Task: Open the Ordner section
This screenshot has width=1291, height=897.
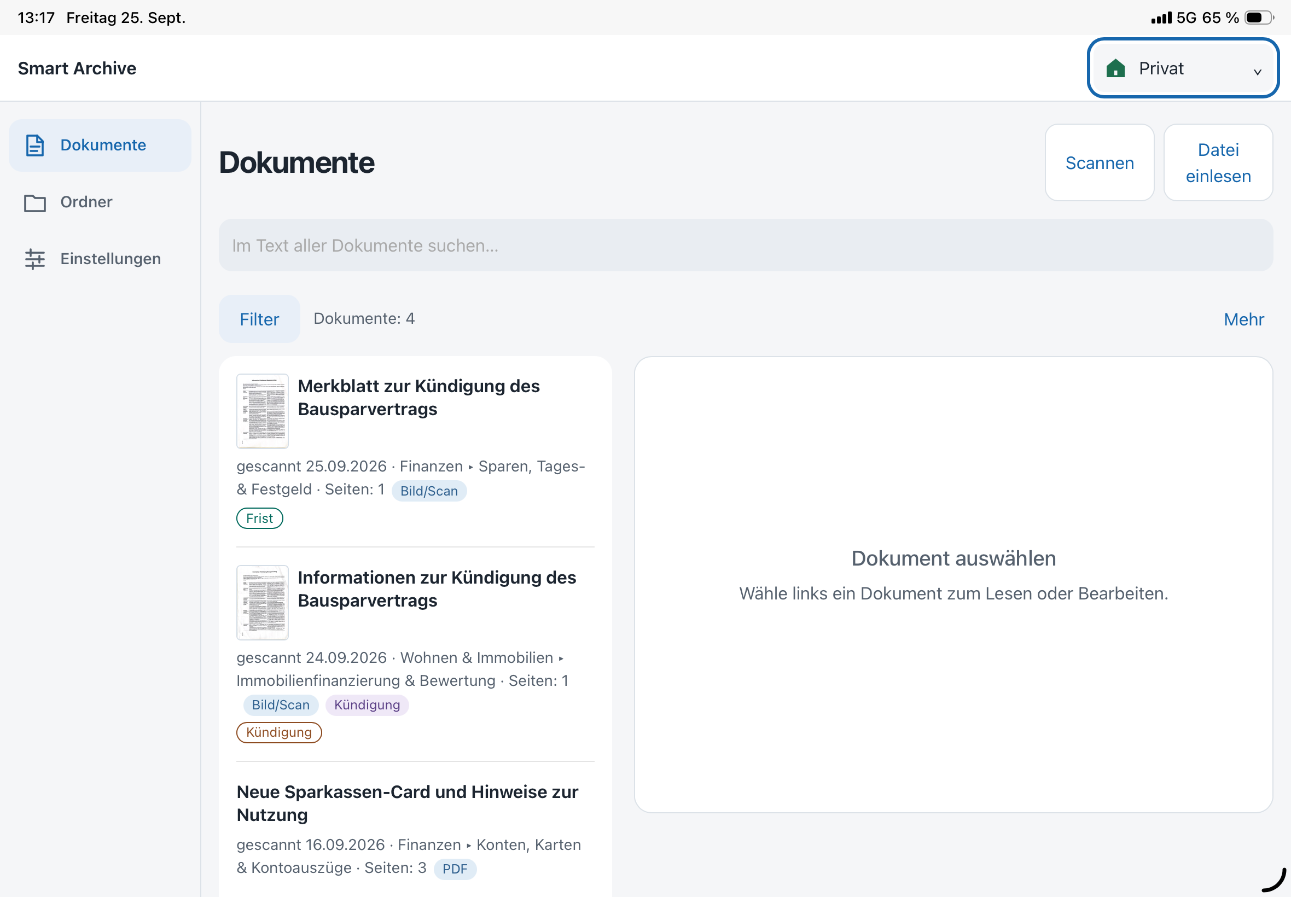Action: (x=100, y=202)
